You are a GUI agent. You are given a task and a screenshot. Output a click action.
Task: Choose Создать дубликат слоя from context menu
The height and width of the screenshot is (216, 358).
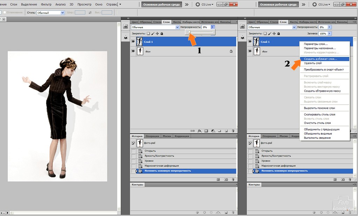click(x=320, y=59)
